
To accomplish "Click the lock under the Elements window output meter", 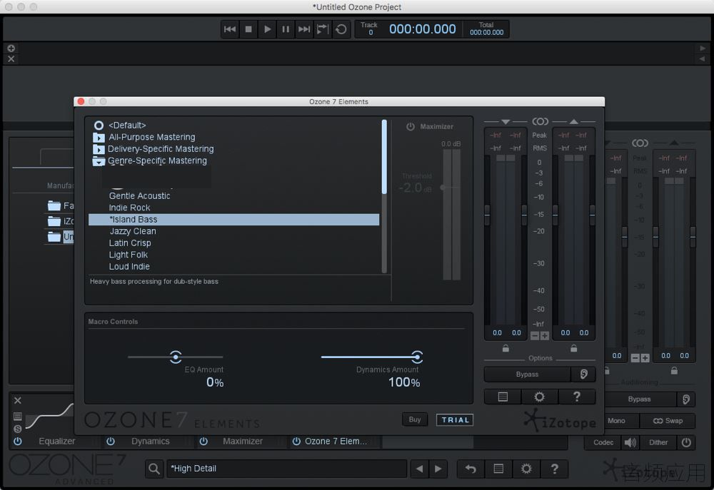I will point(574,348).
